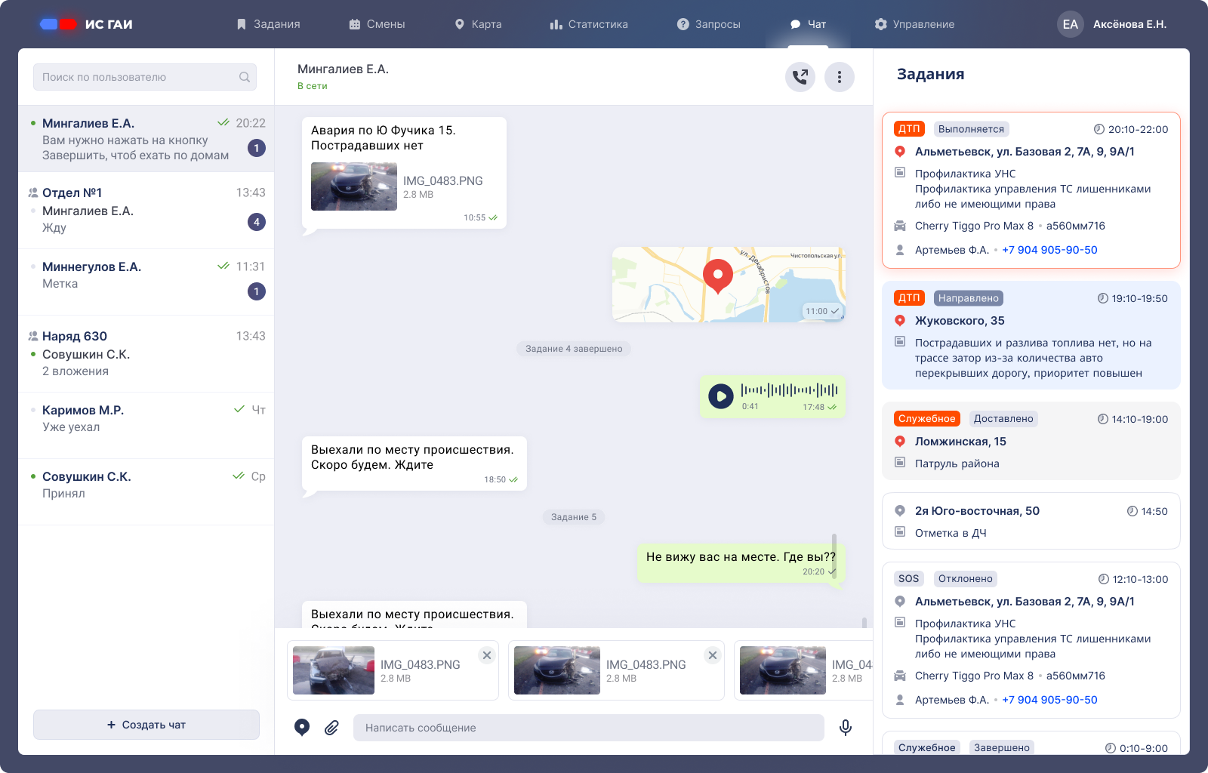Click the location pin icon in message bar

[x=302, y=727]
